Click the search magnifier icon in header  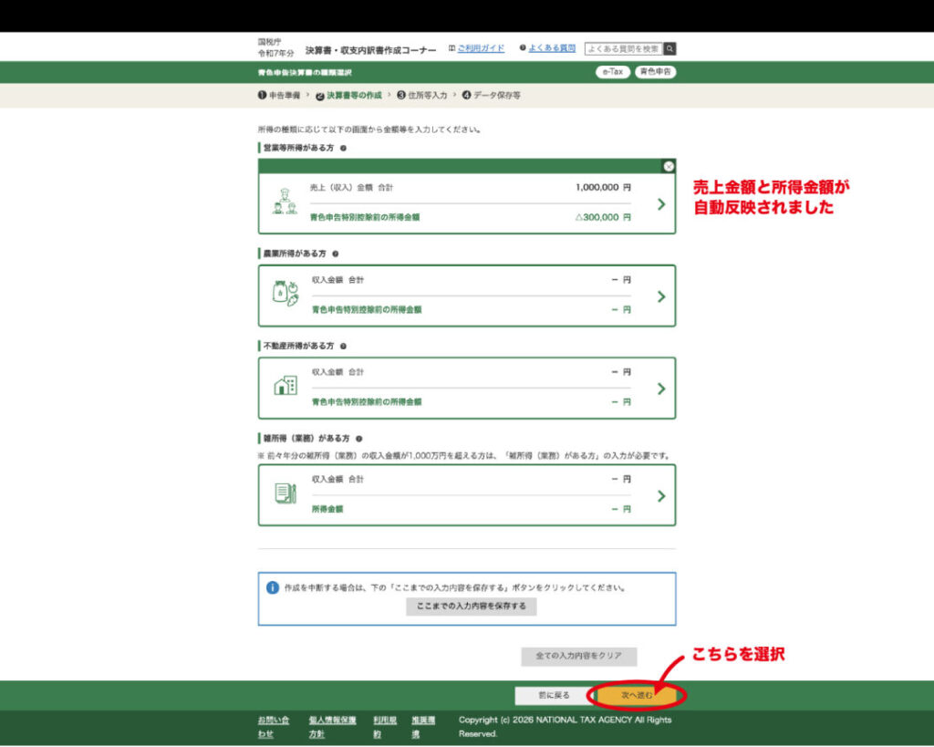tap(669, 49)
